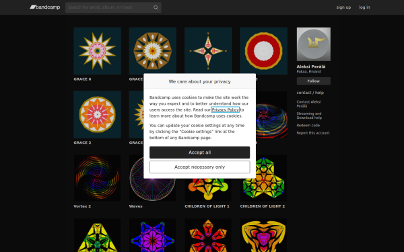
Task: Click the Bandcamp logo
Action: pos(45,7)
